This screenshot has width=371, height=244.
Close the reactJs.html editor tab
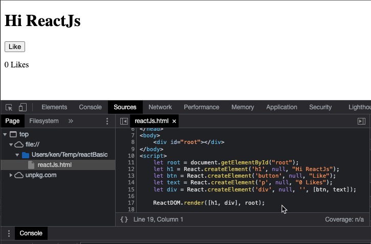174,121
